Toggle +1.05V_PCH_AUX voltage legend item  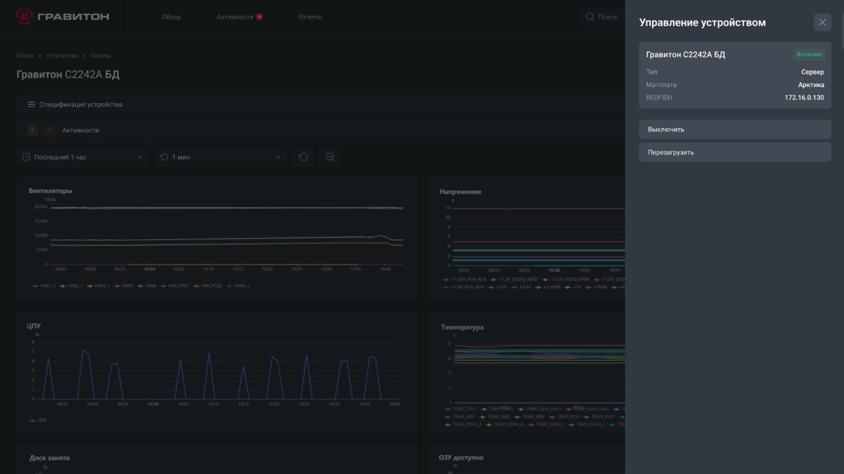point(464,280)
